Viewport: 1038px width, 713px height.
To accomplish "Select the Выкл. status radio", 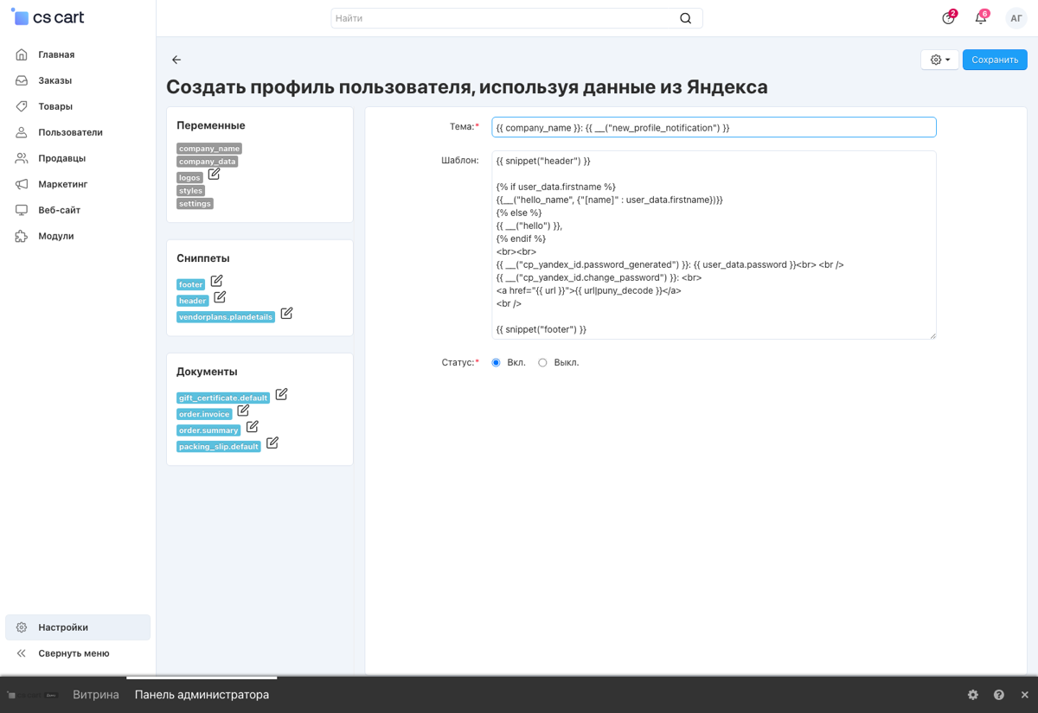I will click(x=542, y=363).
